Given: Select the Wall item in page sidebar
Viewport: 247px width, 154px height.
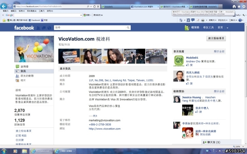Looking at the screenshot, I should 34,67.
